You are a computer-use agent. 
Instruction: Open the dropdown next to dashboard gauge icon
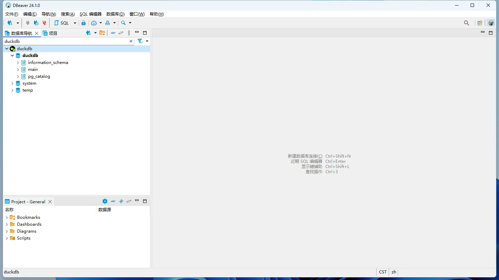pos(100,23)
